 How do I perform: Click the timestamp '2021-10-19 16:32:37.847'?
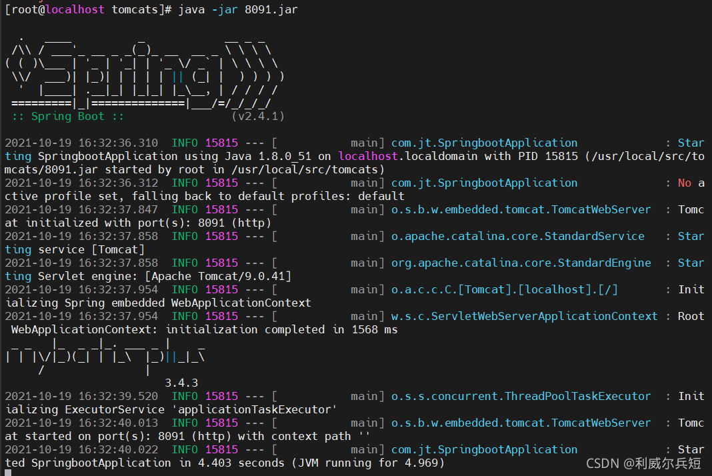pos(81,209)
